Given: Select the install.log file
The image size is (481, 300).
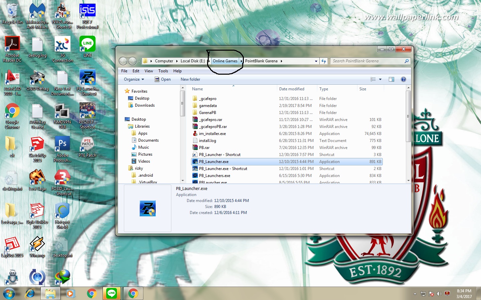Looking at the screenshot, I should [287, 141].
